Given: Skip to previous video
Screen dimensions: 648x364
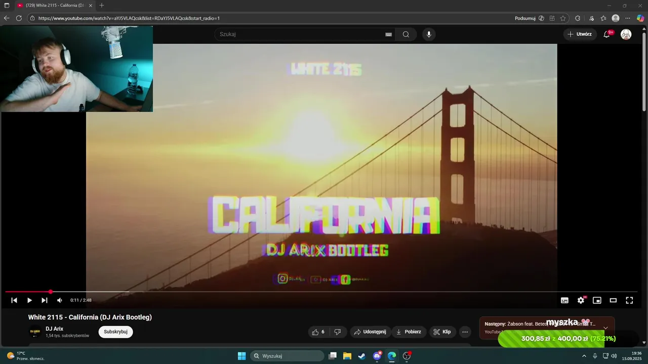Looking at the screenshot, I should pyautogui.click(x=14, y=300).
